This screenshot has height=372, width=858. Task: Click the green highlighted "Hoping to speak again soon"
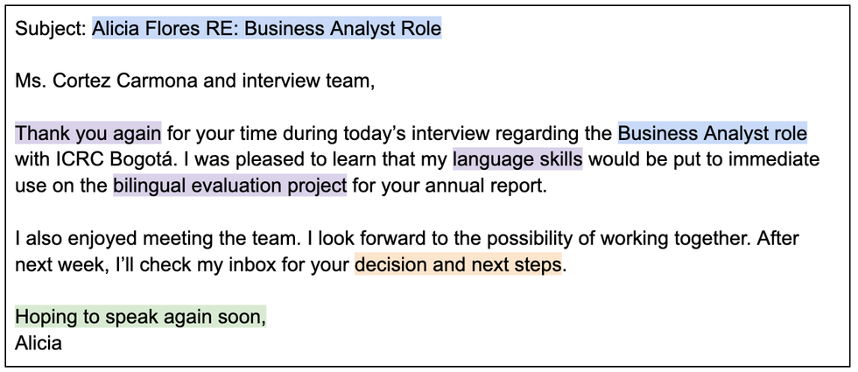140,316
